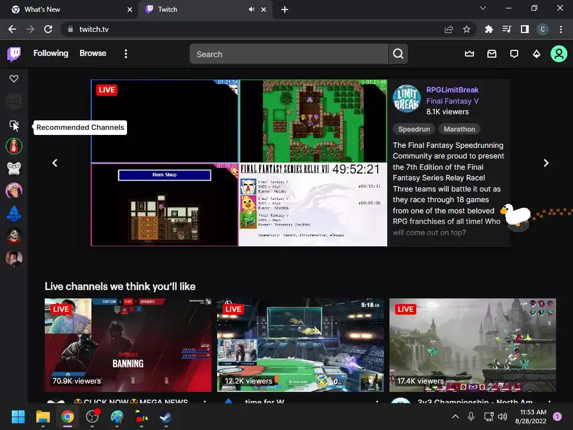Image resolution: width=573 pixels, height=430 pixels.
Task: Focus the Twitch search field
Action: tap(289, 54)
